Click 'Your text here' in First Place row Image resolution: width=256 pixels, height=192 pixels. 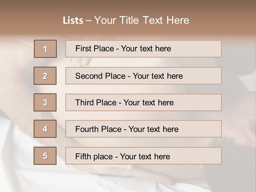click(146, 49)
